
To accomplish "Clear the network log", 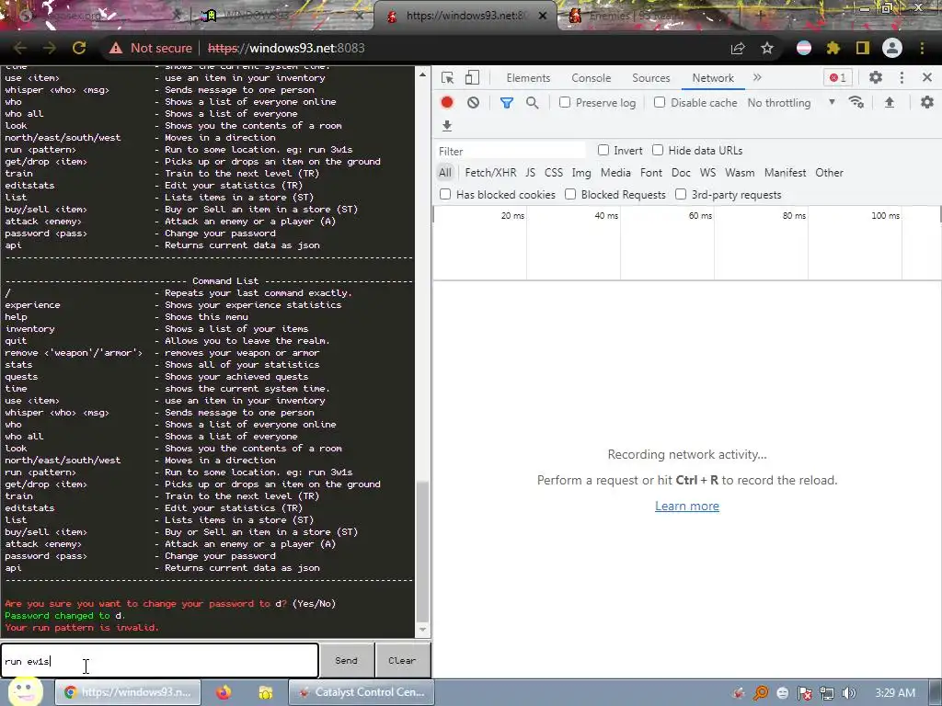I will coord(474,102).
